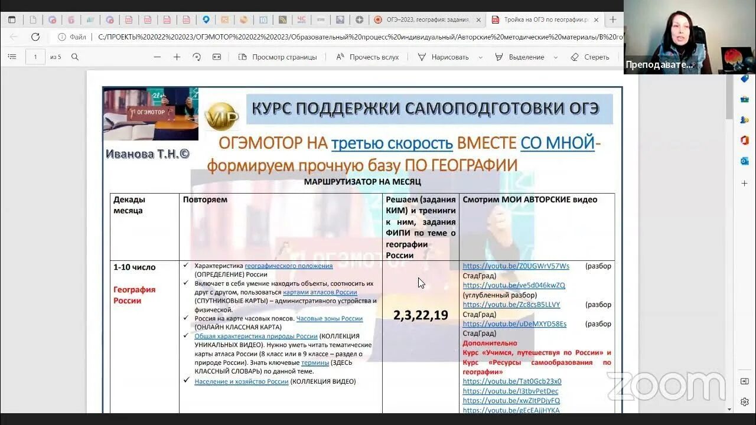Close the ОГЭ–2023 география tab
The width and height of the screenshot is (756, 425).
pyautogui.click(x=478, y=19)
